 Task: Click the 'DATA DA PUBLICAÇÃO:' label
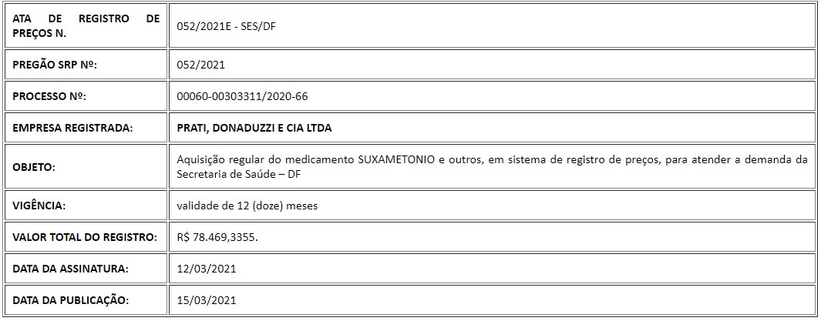coord(70,300)
